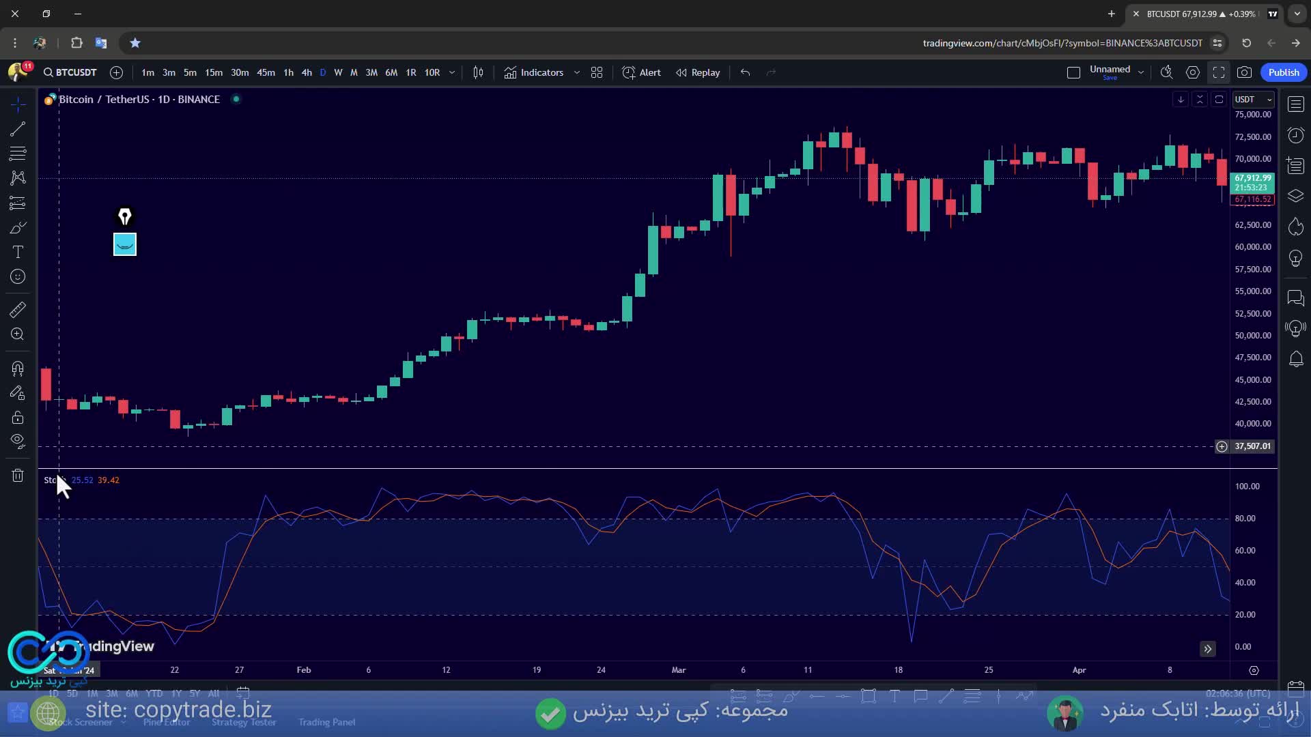Toggle hide all drawings eye icon
Viewport: 1311px width, 737px height.
click(x=18, y=442)
